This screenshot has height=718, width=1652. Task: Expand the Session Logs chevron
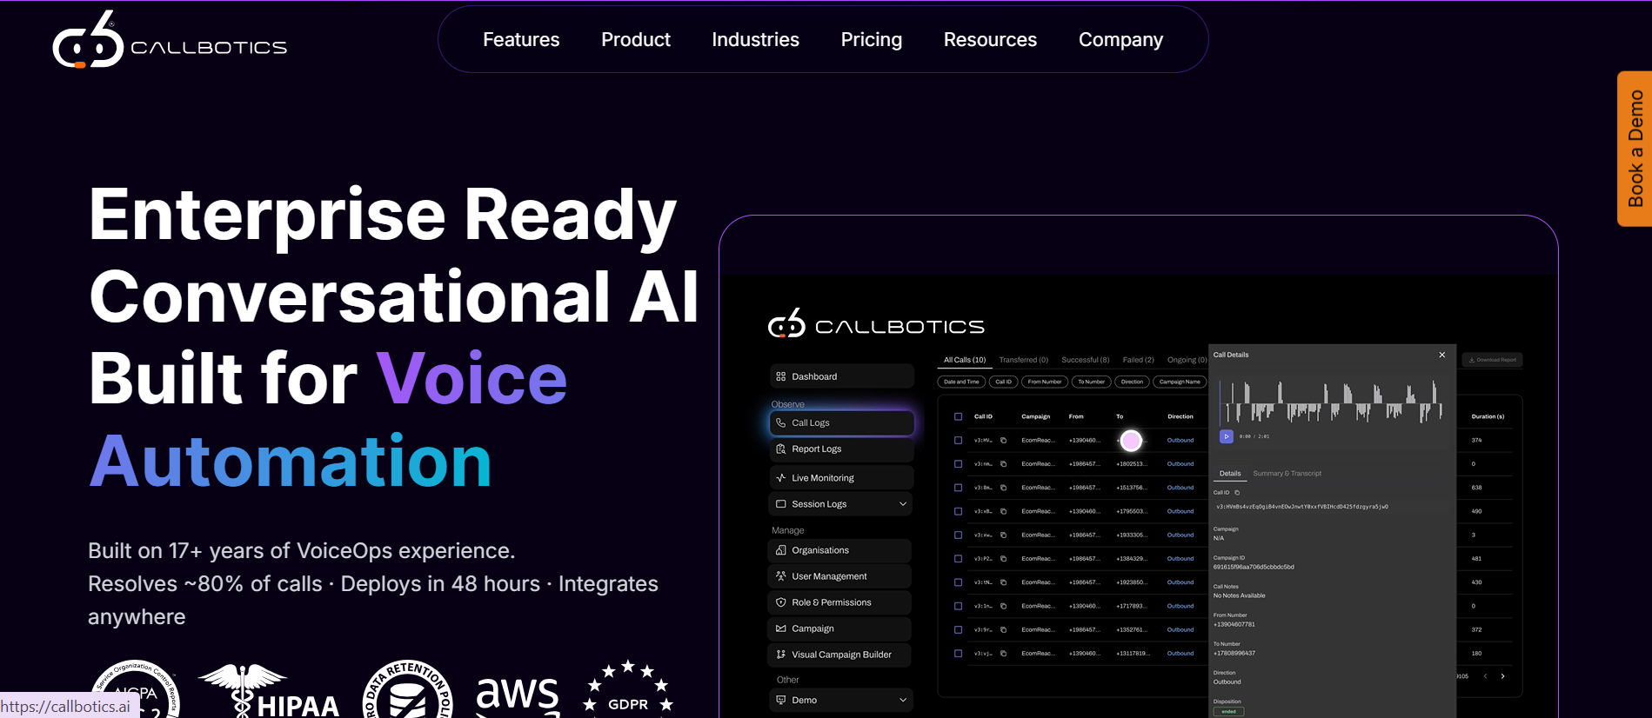click(902, 504)
